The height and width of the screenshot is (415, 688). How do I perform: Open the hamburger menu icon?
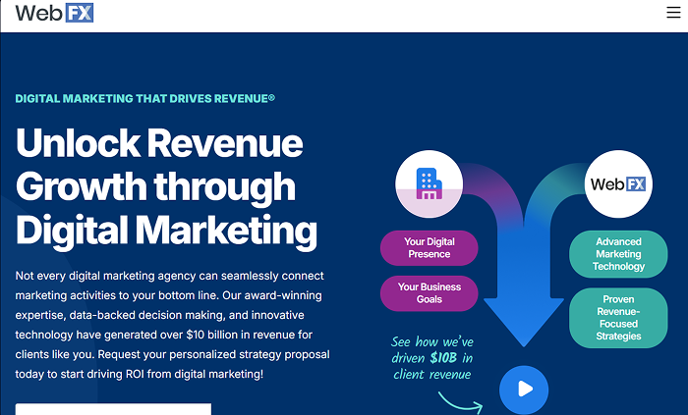[673, 12]
